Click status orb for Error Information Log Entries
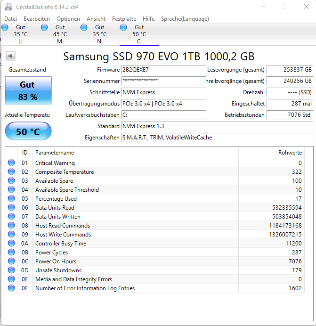Image resolution: width=316 pixels, height=326 pixels. pyautogui.click(x=11, y=288)
